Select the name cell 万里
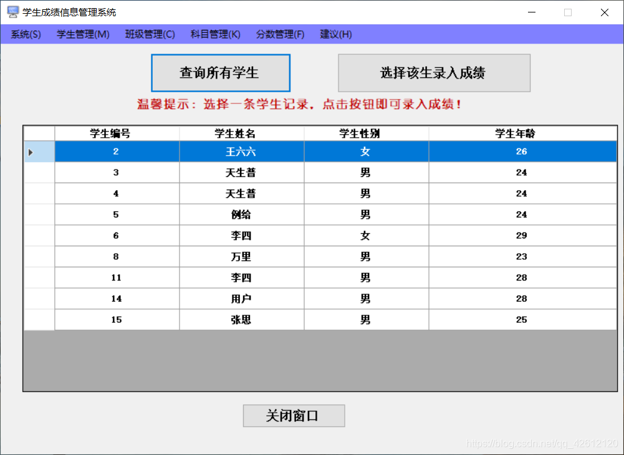The width and height of the screenshot is (624, 455). (242, 257)
